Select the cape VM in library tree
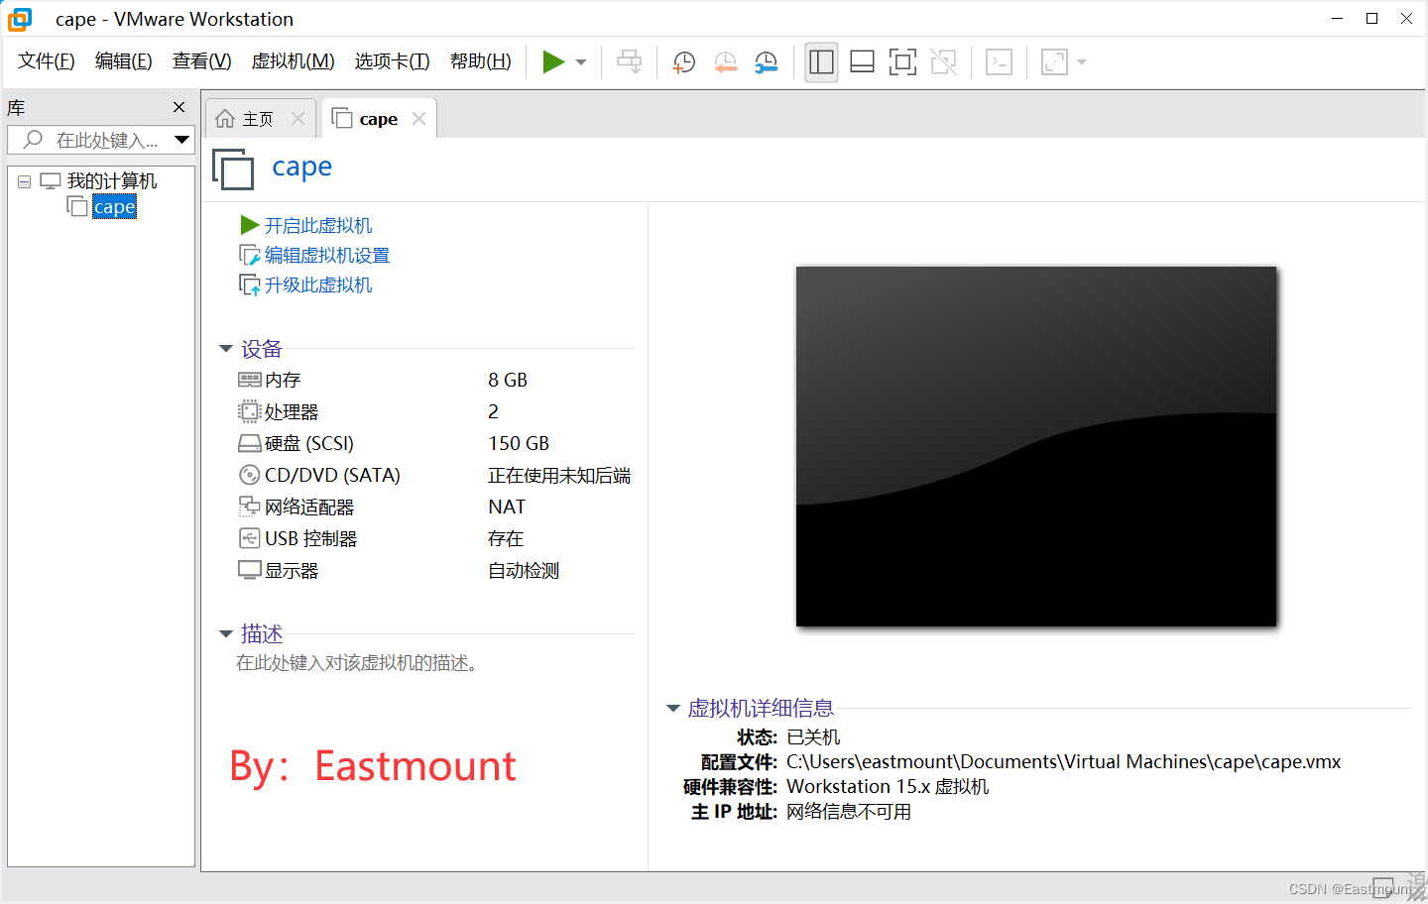This screenshot has width=1428, height=904. (x=114, y=206)
